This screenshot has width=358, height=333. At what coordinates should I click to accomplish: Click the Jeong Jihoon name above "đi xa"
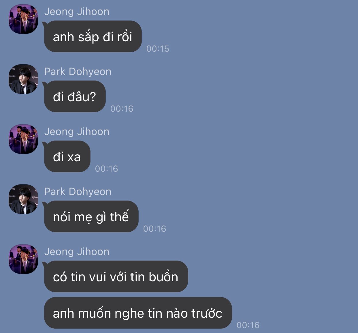point(77,132)
